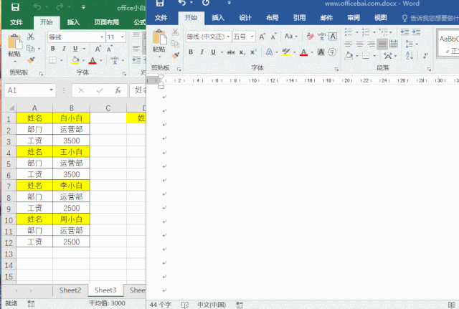Click Excel's Cut scissors icon

[x=30, y=37]
